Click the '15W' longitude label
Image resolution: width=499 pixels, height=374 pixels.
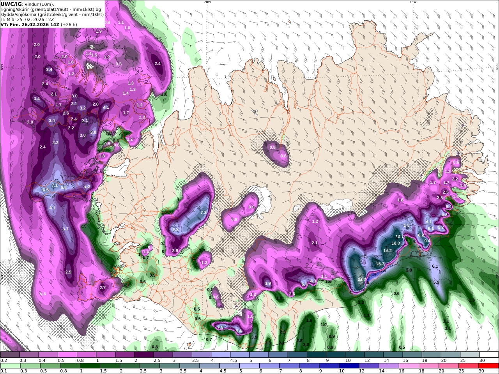[413, 2]
